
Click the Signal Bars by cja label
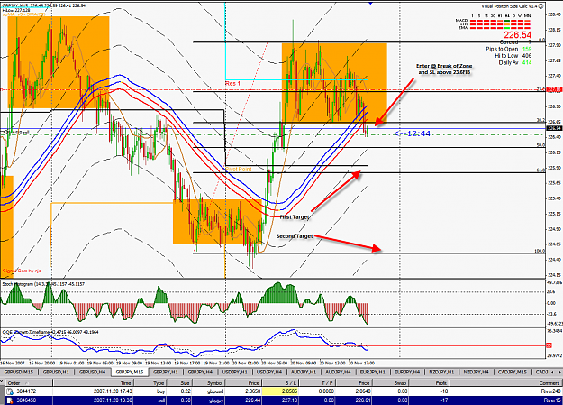tap(22, 271)
